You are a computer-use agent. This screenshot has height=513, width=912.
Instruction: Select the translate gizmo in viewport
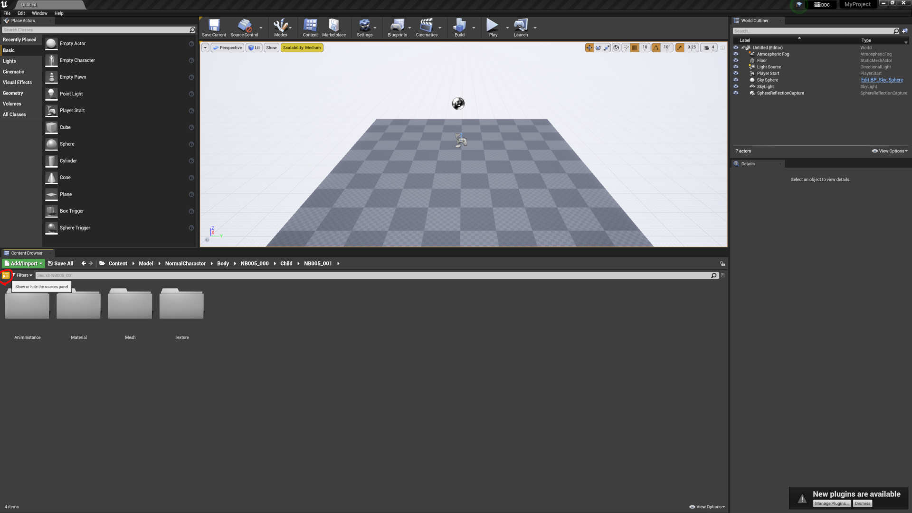pos(589,47)
